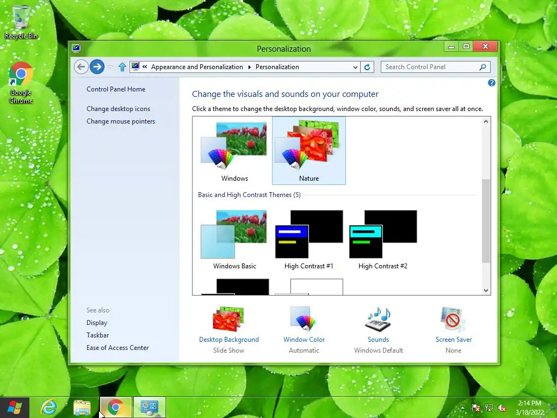Select the Windows theme thumbnail

pyautogui.click(x=234, y=151)
